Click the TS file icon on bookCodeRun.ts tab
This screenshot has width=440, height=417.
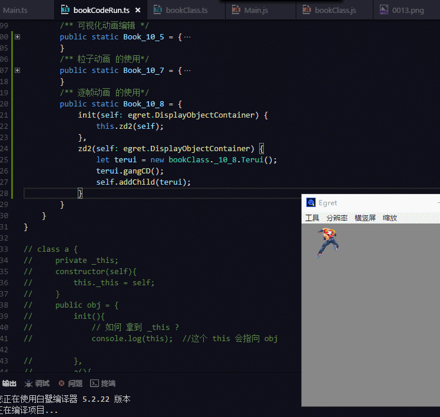[x=65, y=10]
